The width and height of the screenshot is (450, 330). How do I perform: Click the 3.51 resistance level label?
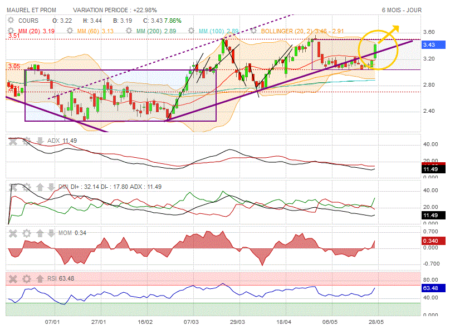[14, 36]
